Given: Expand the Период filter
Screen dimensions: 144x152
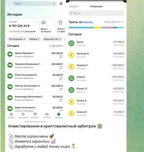Looking at the screenshot, I should (x=34, y=39).
